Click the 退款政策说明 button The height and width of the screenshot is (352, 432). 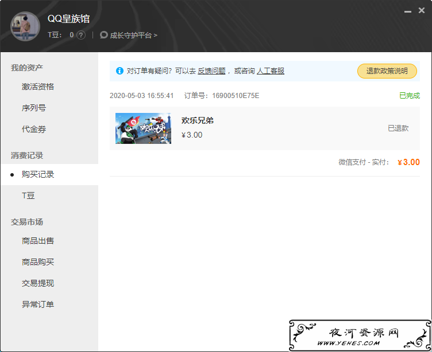pyautogui.click(x=387, y=71)
